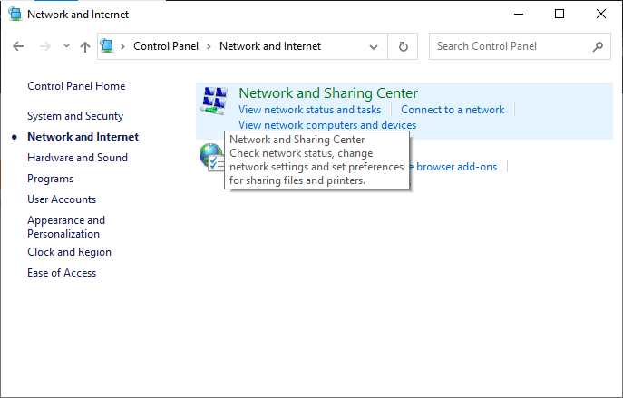Maximize the Control Panel window
Viewport: 623px width, 398px height.
(560, 15)
